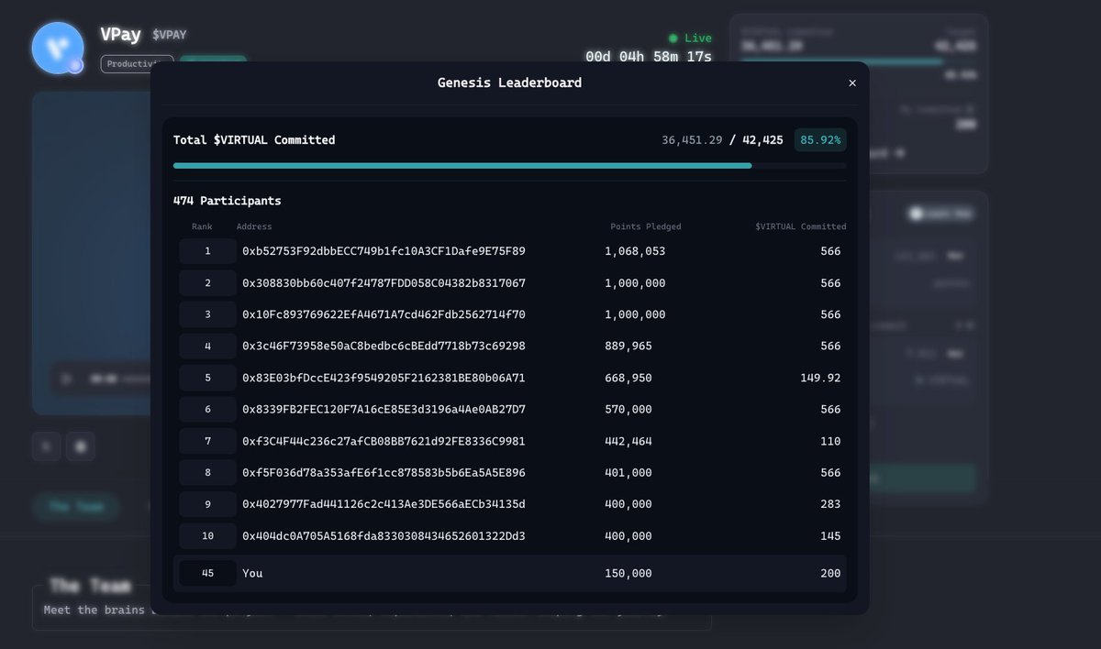Select address 0x4027977Fad441126c2c413Ae3DE566aECb34135d
The image size is (1101, 649).
[384, 504]
